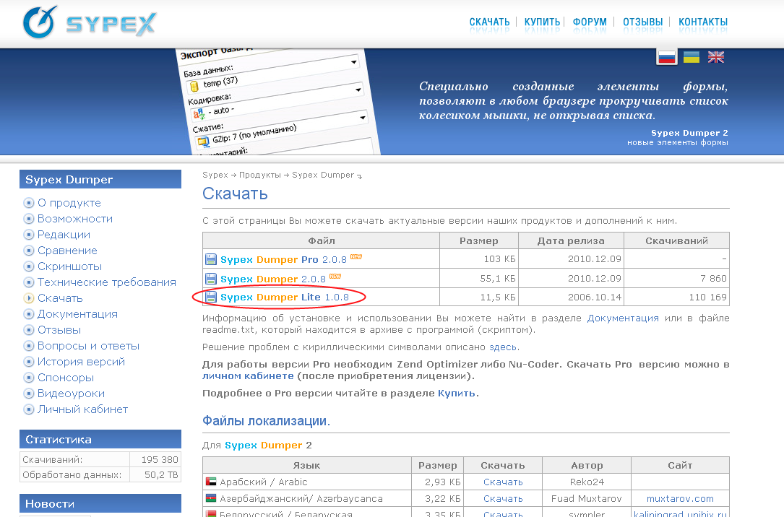784x517 pixels.
Task: Click the Azerbaijani flag icon
Action: (x=211, y=498)
